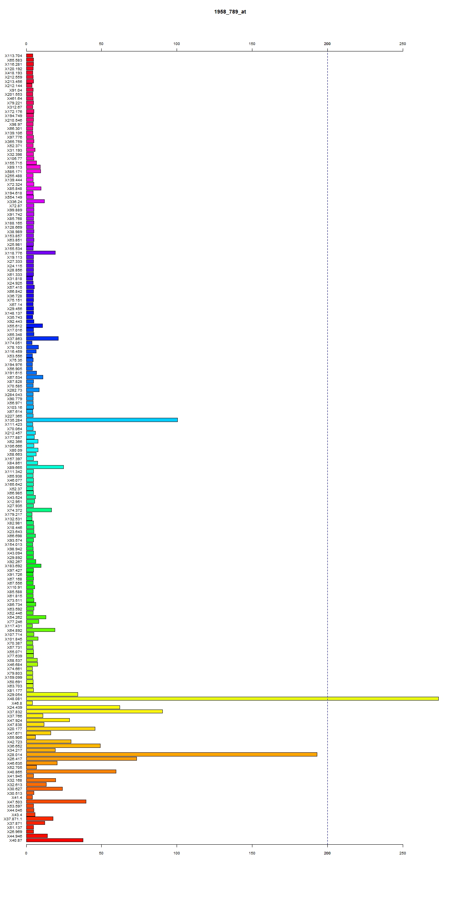Select the red X40.87 bar at bottom

pos(55,840)
